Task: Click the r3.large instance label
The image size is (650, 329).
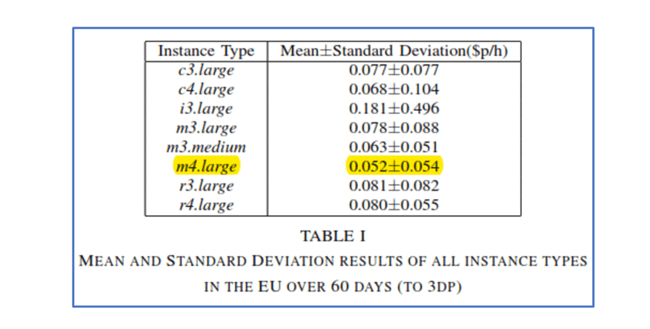Action: click(206, 186)
